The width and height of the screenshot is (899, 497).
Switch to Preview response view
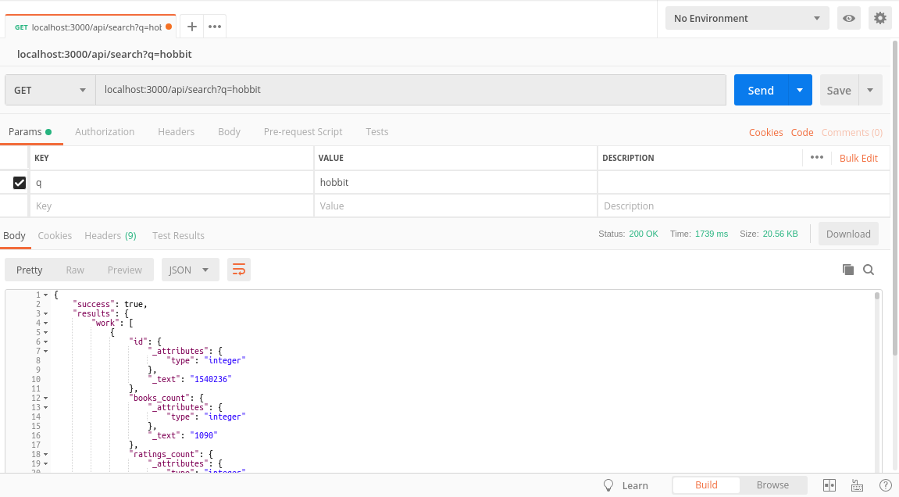(124, 270)
